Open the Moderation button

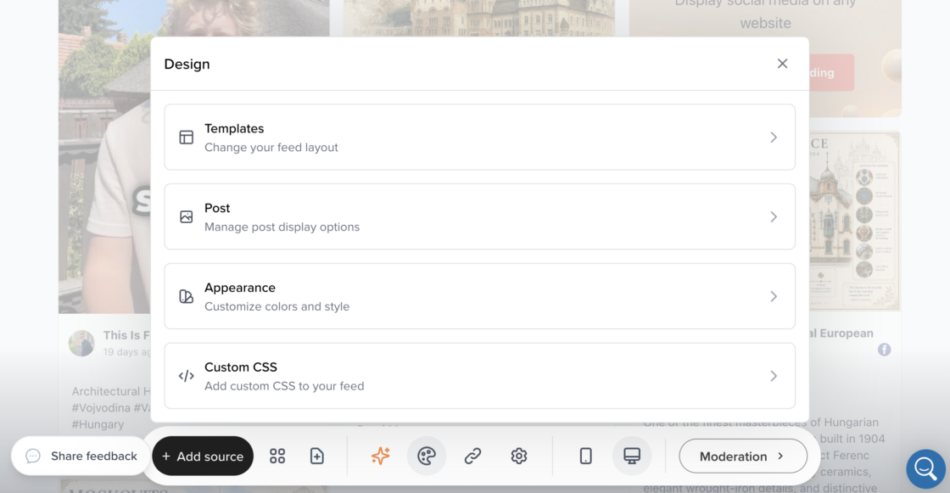743,456
